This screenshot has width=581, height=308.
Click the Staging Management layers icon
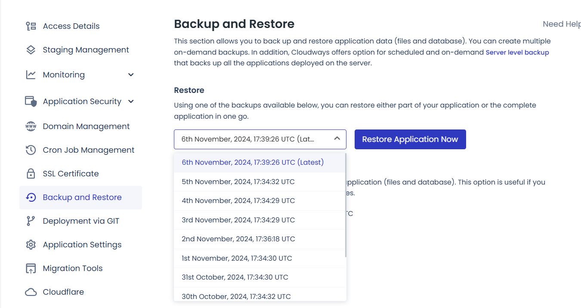(31, 50)
